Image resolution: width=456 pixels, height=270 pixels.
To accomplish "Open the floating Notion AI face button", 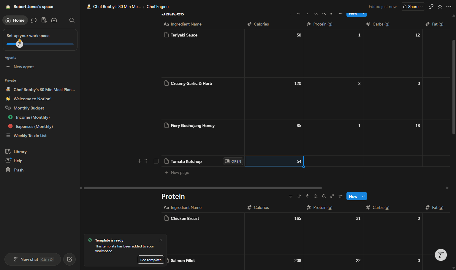I will [x=441, y=255].
